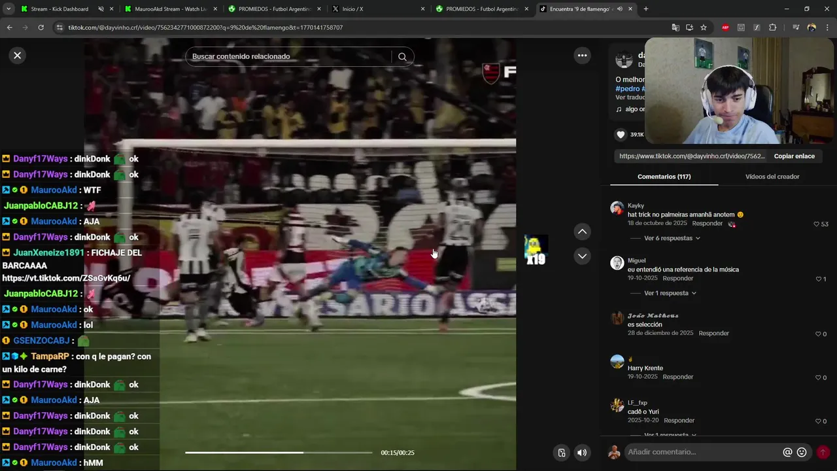This screenshot has width=837, height=471.
Task: Reply to Harry Krente's comment
Action: pos(677,377)
